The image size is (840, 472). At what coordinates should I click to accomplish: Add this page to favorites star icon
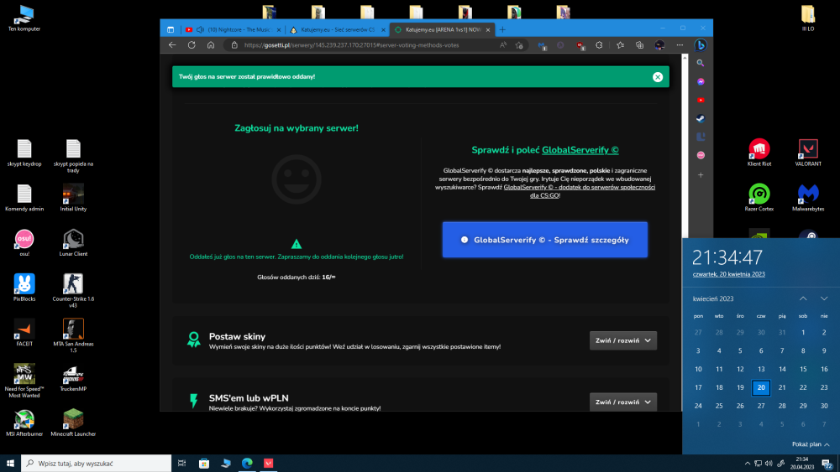519,45
